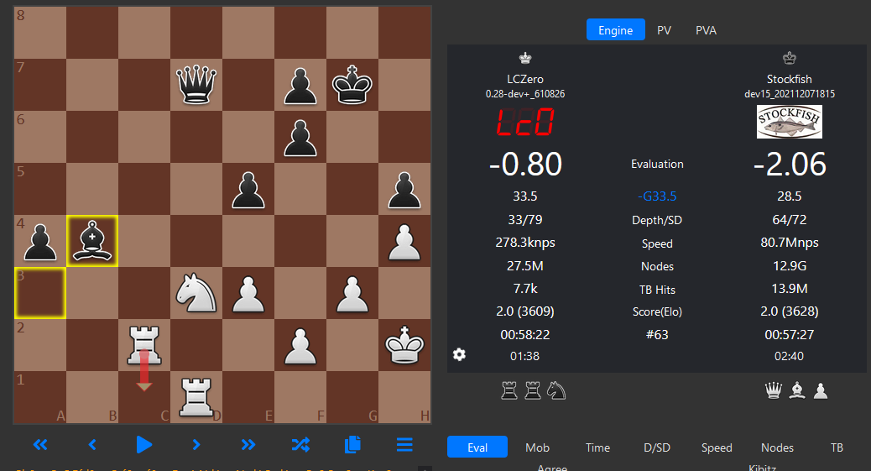The width and height of the screenshot is (871, 471).
Task: Select the Engine tab
Action: coord(615,30)
